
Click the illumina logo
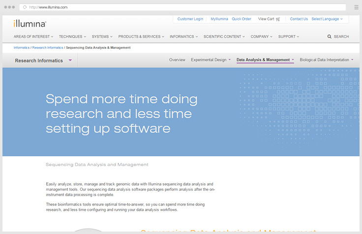click(30, 23)
